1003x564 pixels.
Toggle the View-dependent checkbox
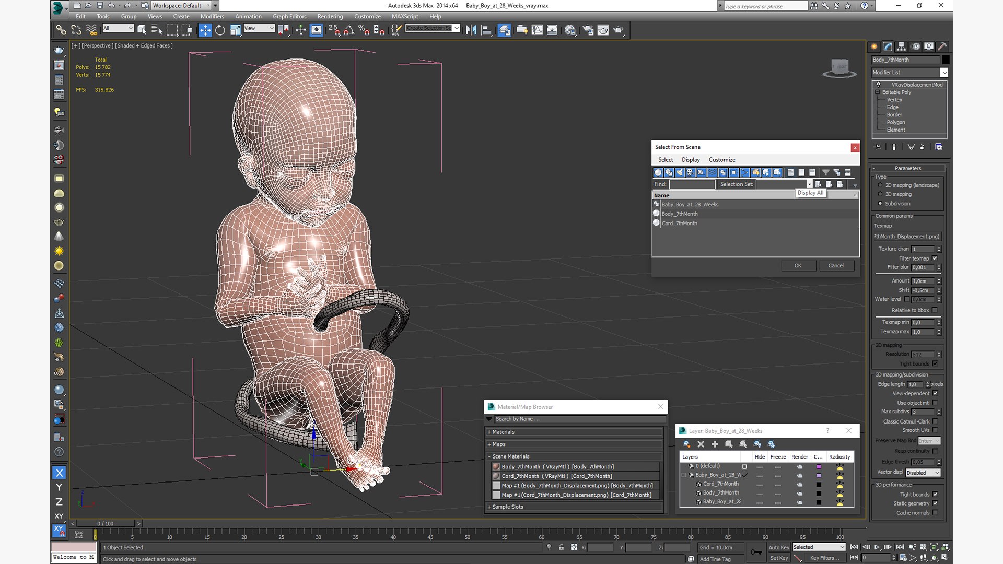[935, 393]
